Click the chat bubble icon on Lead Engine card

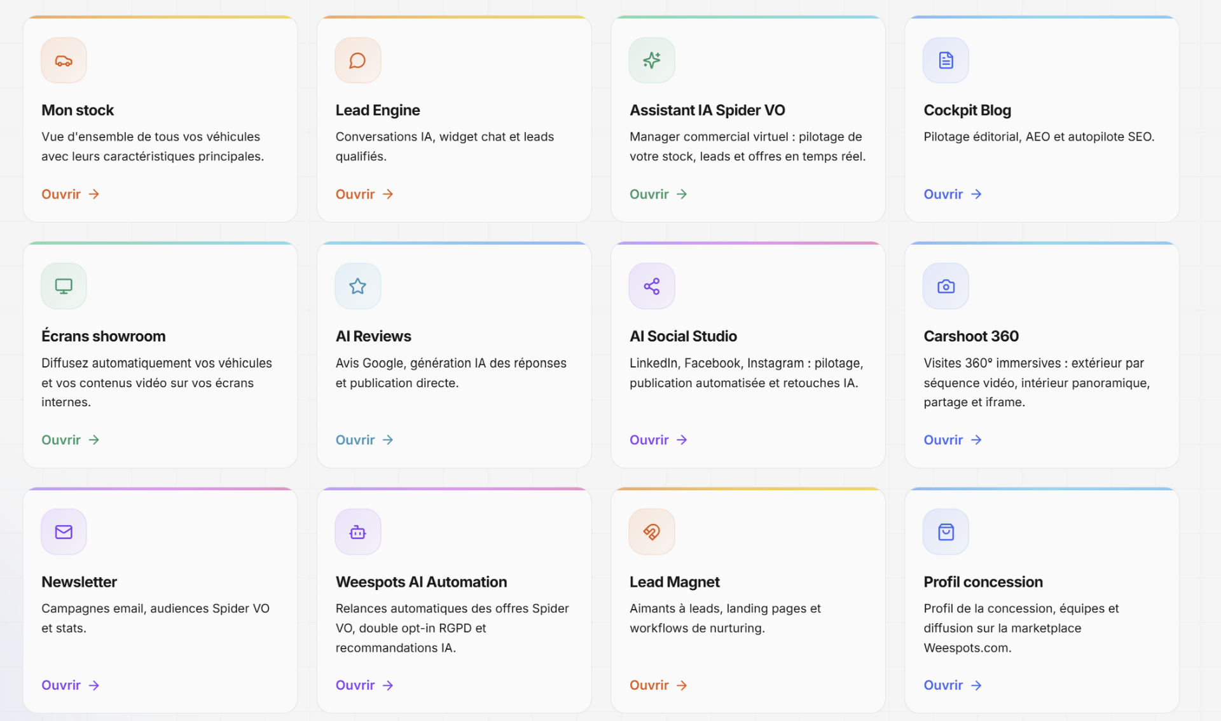point(357,60)
